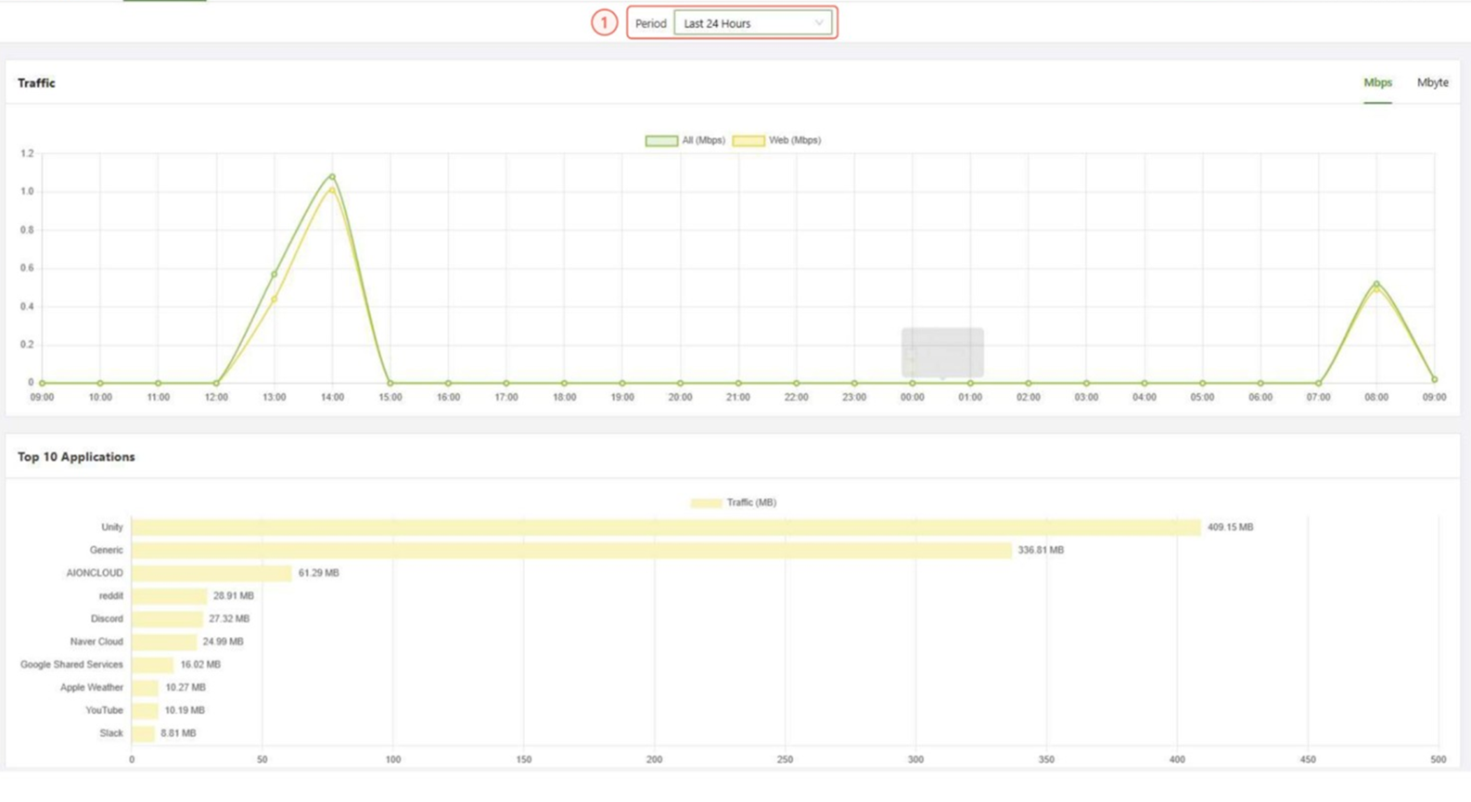Select the reddit traffic bar

[x=169, y=596]
